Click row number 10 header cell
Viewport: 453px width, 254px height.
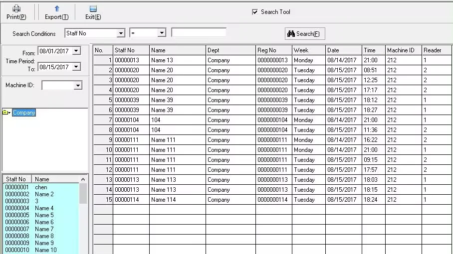click(103, 149)
